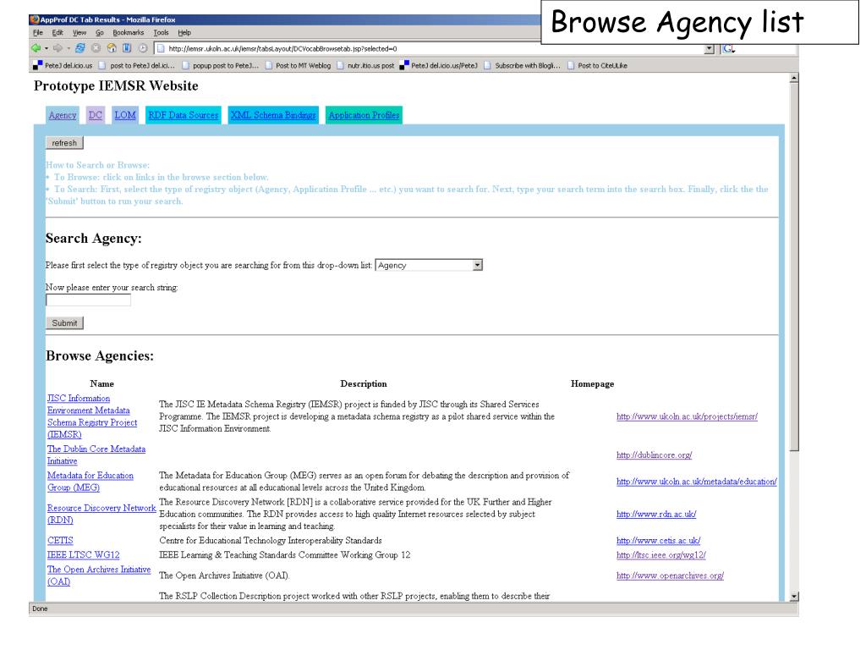Visit the http://www.openarchives.org/ homepage link
Image resolution: width=866 pixels, height=650 pixels.
[670, 576]
